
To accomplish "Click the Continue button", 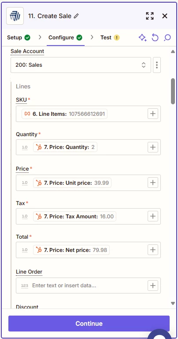I will pos(89,324).
